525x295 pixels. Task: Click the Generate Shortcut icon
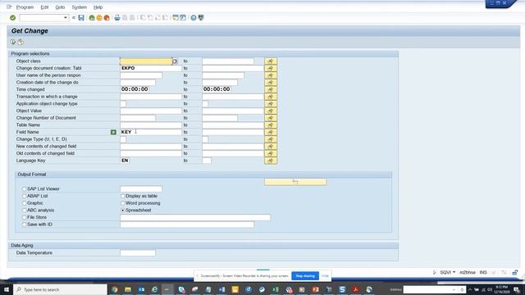(183, 18)
